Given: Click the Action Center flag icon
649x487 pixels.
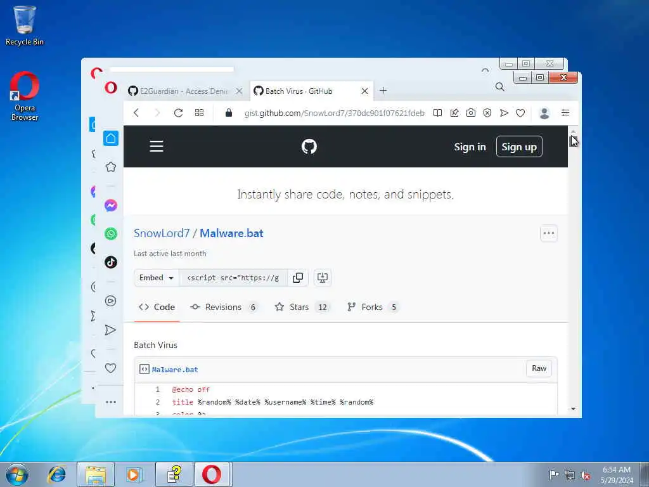Looking at the screenshot, I should click(x=554, y=474).
